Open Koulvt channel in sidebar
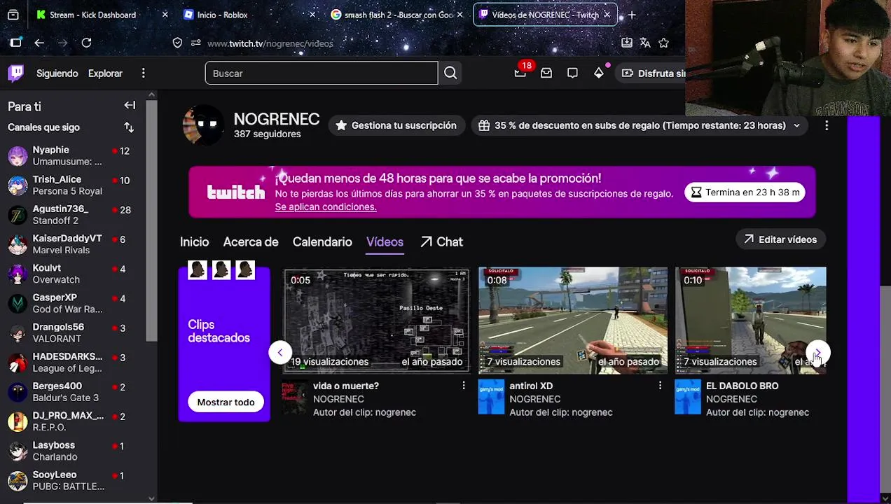Image resolution: width=891 pixels, height=504 pixels. click(x=73, y=274)
